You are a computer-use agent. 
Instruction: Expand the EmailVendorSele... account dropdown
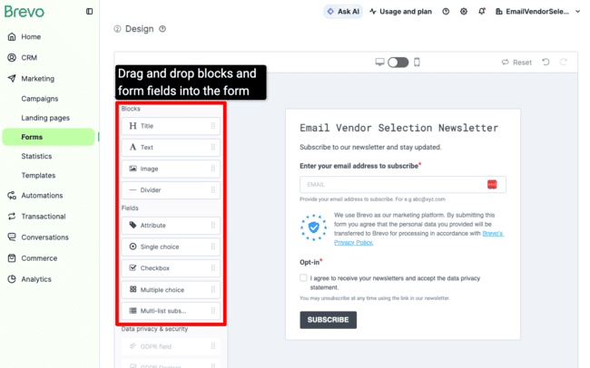click(x=538, y=11)
